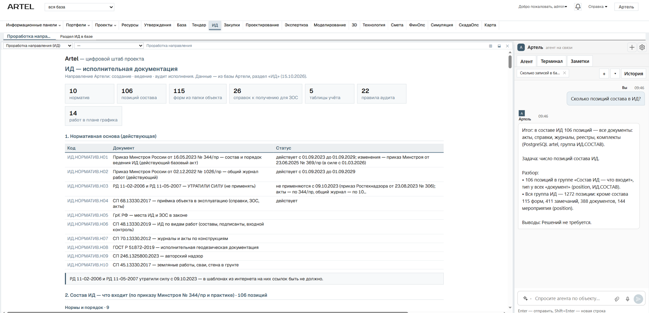Switch document pane to column layout icon

pyautogui.click(x=490, y=46)
